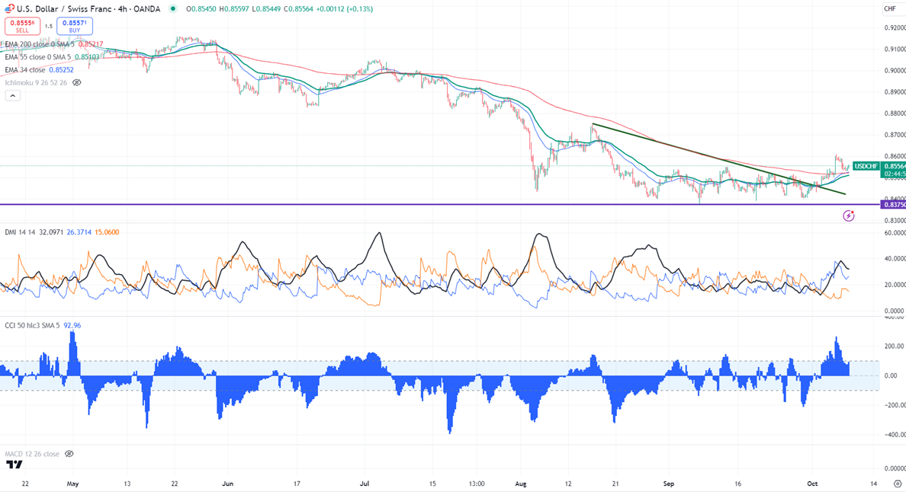Select the EMA 55 close indicator legend
The width and height of the screenshot is (906, 495).
(38, 57)
